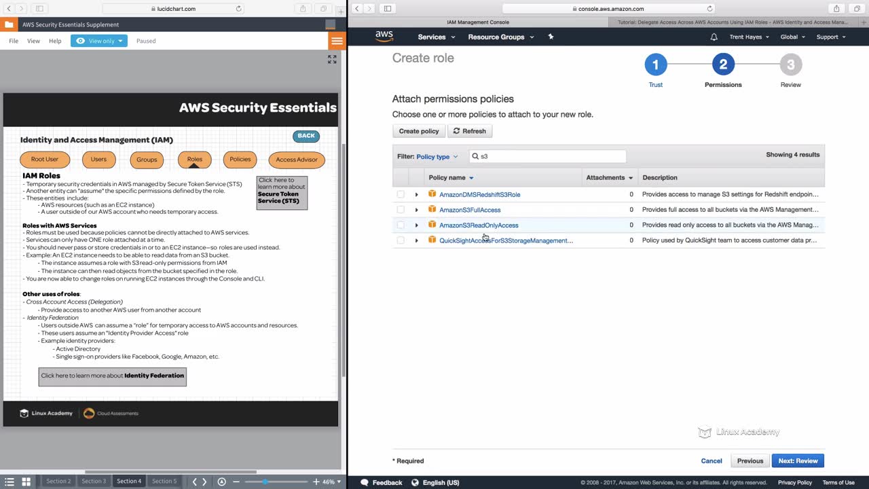Open the 46% zoom level dropdown
The height and width of the screenshot is (489, 869).
coord(331,482)
